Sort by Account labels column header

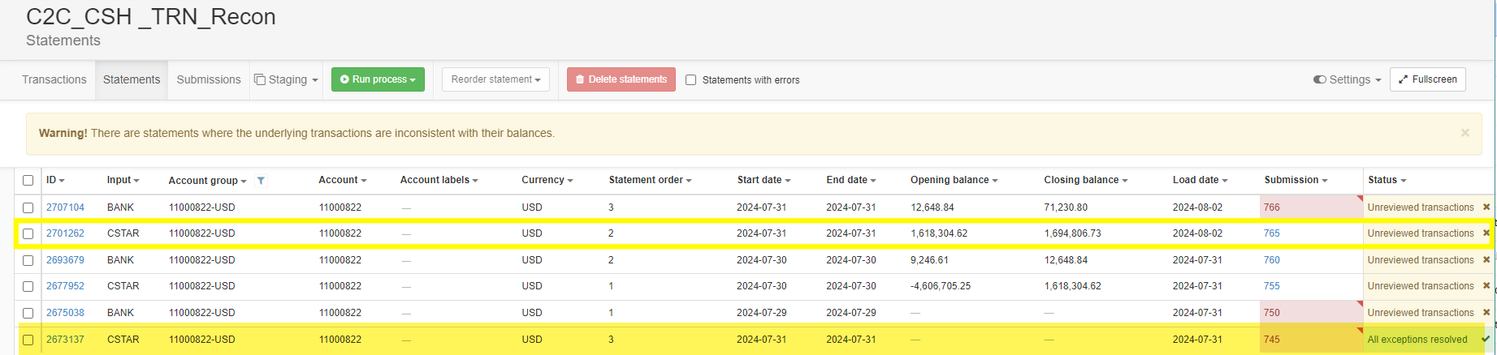click(x=439, y=180)
